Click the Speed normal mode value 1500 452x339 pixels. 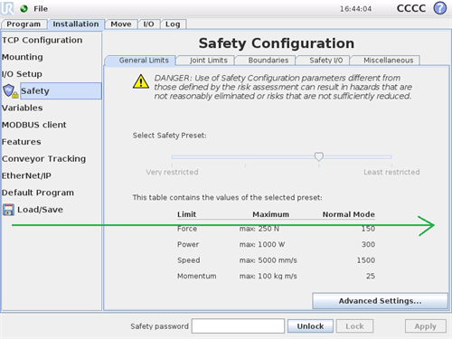click(366, 260)
